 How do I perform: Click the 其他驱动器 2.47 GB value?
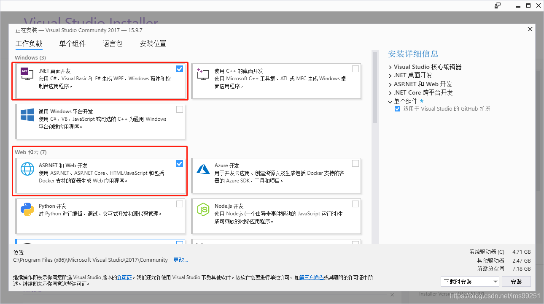coord(522,261)
